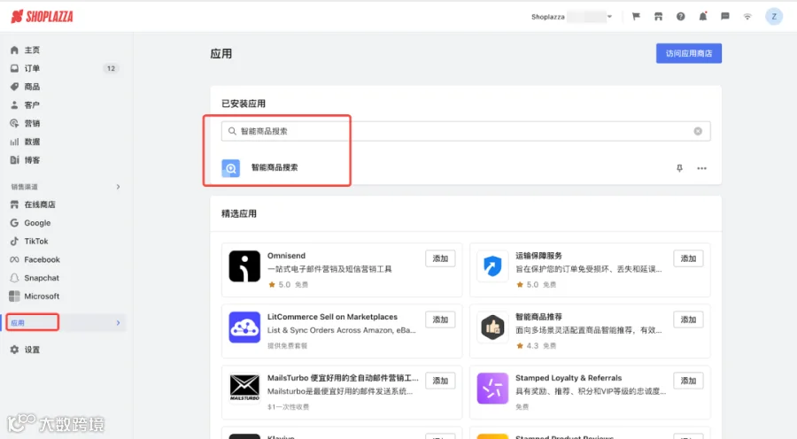This screenshot has height=439, width=797.
Task: Add the 智能商品推荐 app
Action: pyautogui.click(x=688, y=320)
